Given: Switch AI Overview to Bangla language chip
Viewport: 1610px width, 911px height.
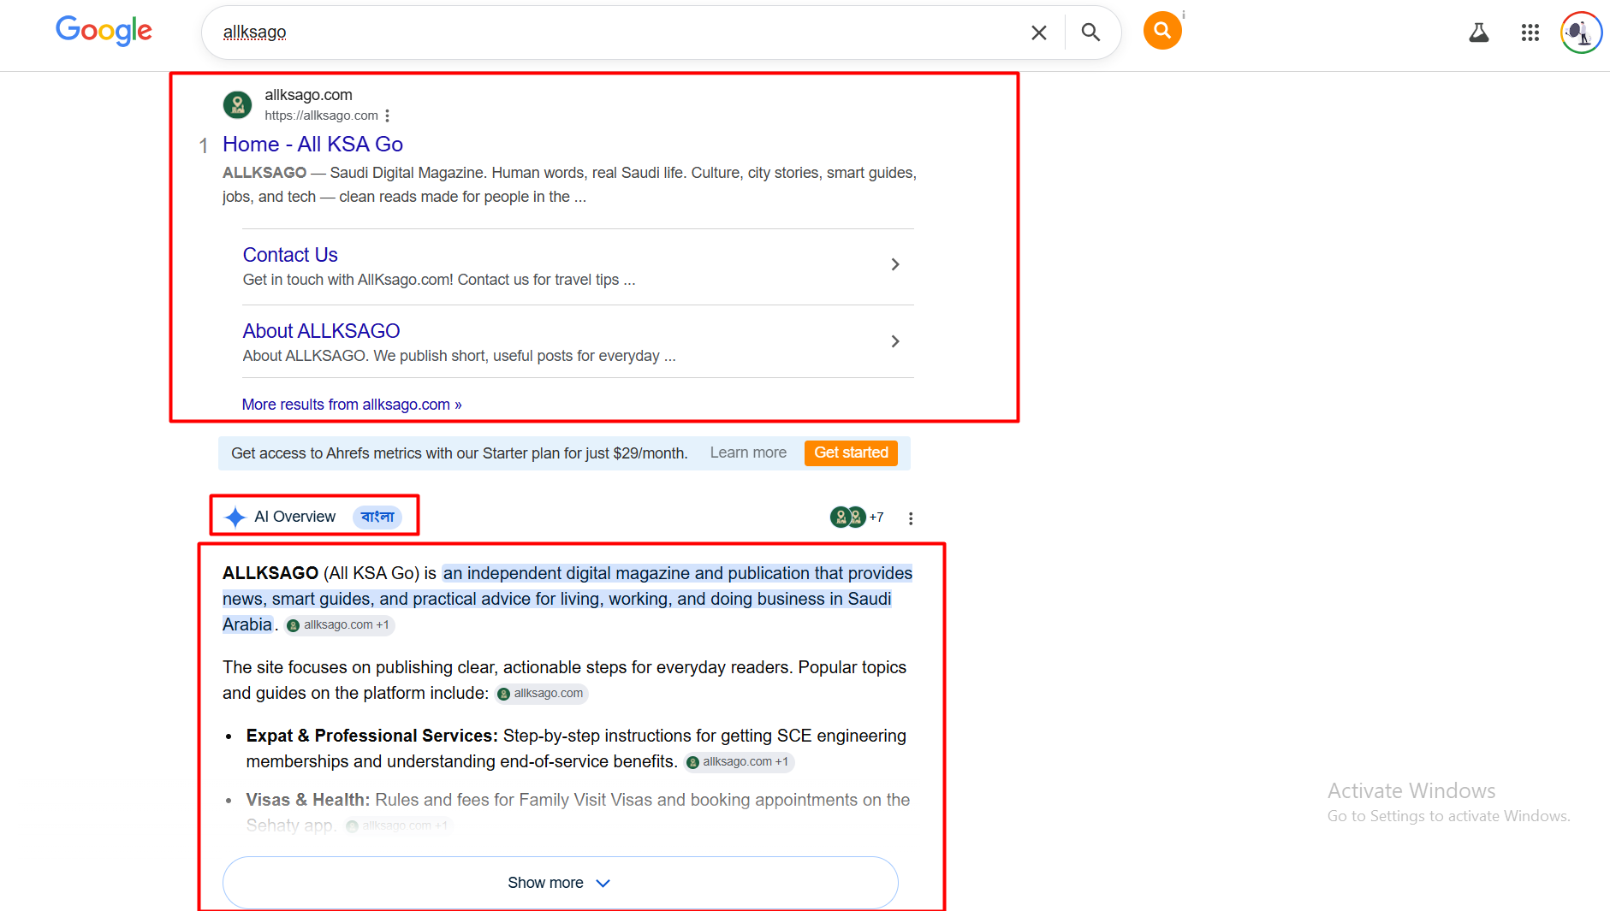Looking at the screenshot, I should tap(377, 517).
